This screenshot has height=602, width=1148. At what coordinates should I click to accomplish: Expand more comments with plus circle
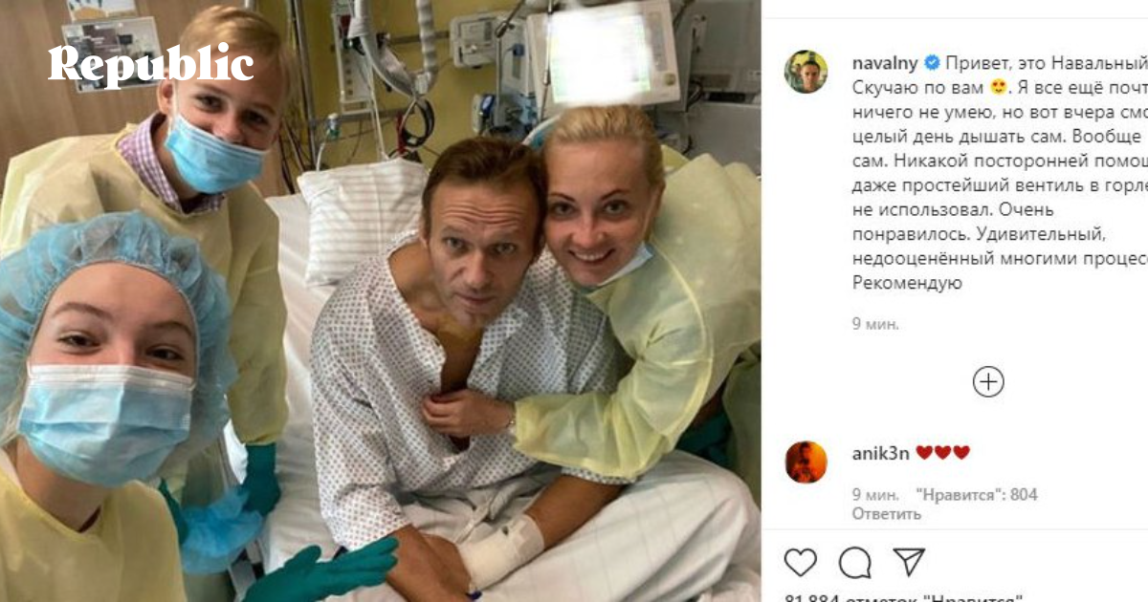988,382
